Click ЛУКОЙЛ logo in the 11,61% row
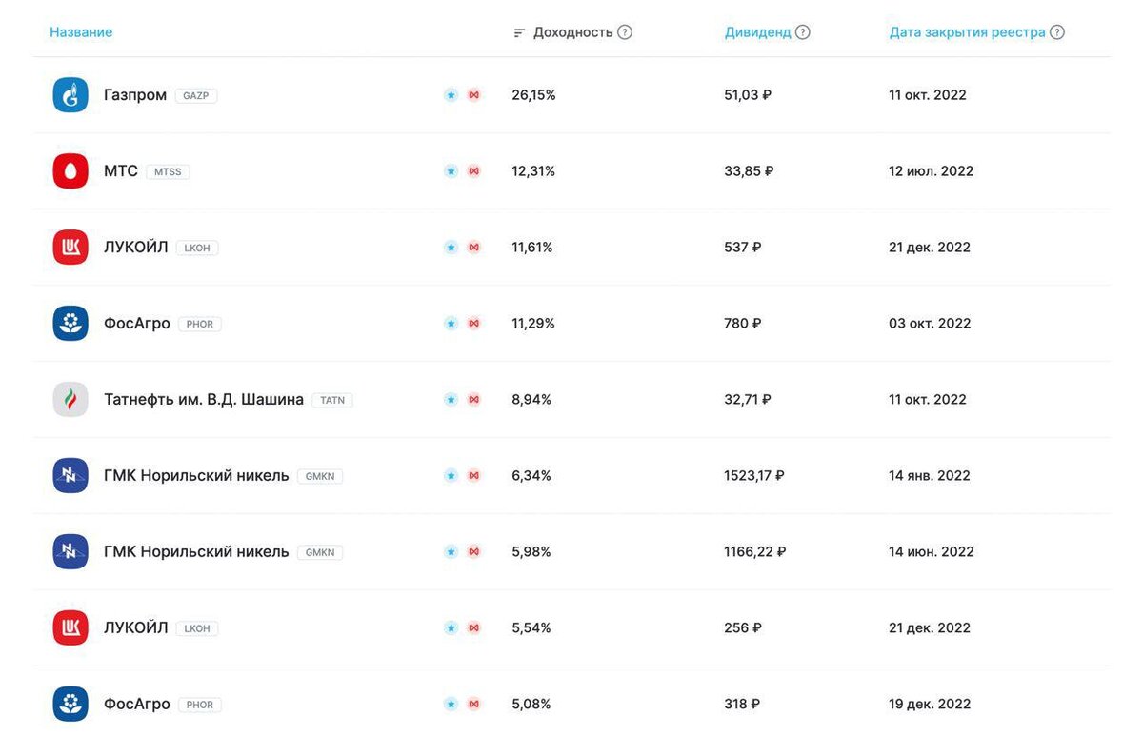The width and height of the screenshot is (1143, 736). coord(70,248)
